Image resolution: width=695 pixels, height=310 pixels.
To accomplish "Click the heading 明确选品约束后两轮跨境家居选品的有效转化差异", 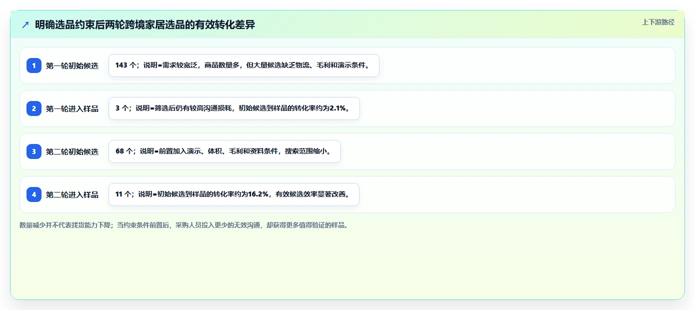I will (x=145, y=24).
